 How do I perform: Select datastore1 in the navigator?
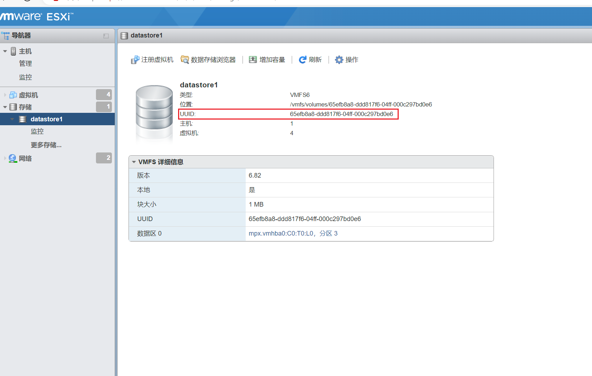point(46,119)
